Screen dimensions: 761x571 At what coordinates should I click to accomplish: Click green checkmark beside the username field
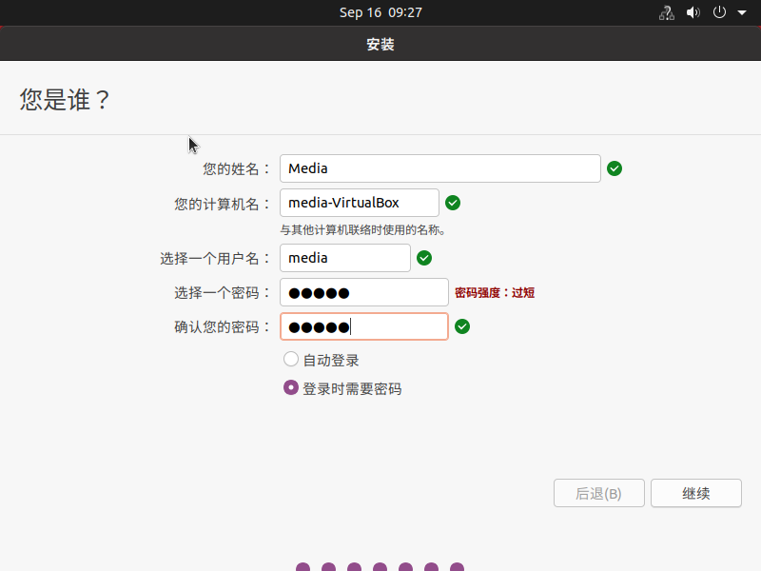pos(424,257)
